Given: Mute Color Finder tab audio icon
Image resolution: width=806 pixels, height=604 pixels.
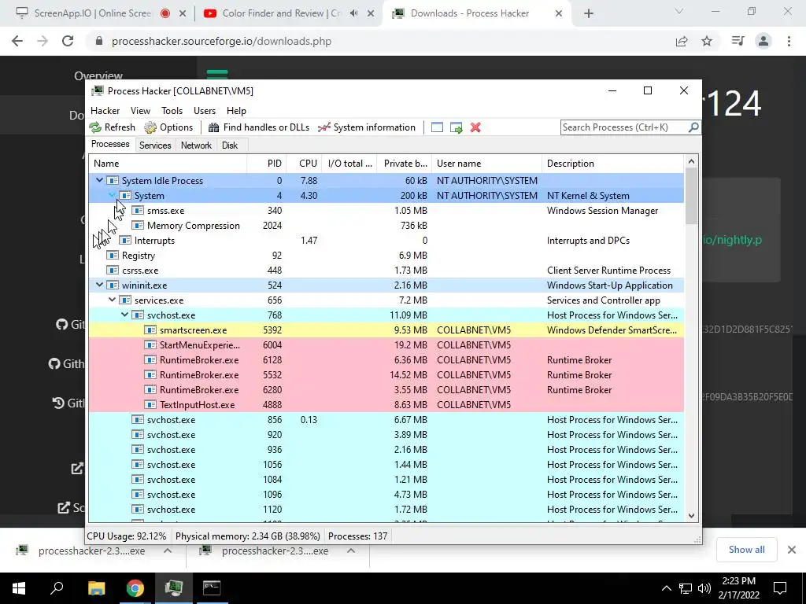Looking at the screenshot, I should pos(354,13).
